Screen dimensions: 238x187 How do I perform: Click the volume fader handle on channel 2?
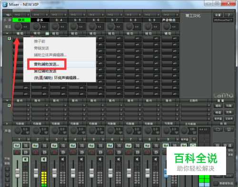tap(36, 173)
